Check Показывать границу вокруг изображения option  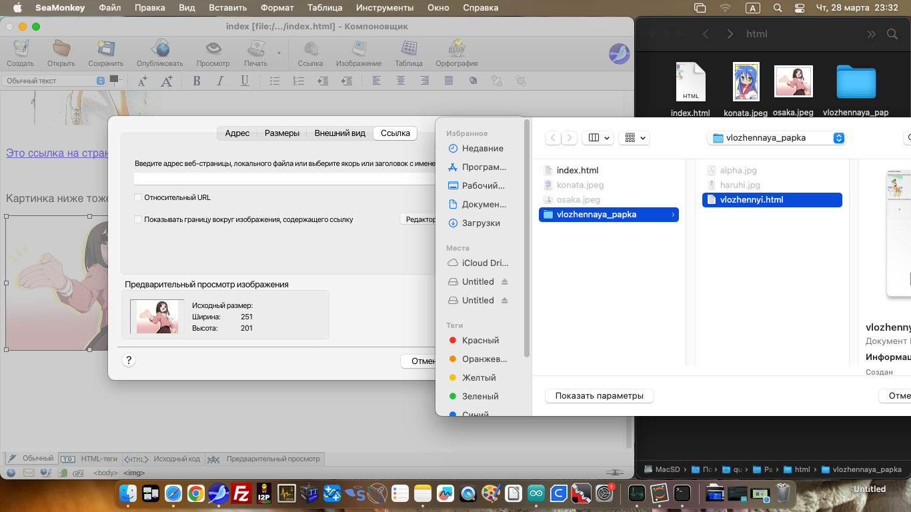pyautogui.click(x=138, y=219)
